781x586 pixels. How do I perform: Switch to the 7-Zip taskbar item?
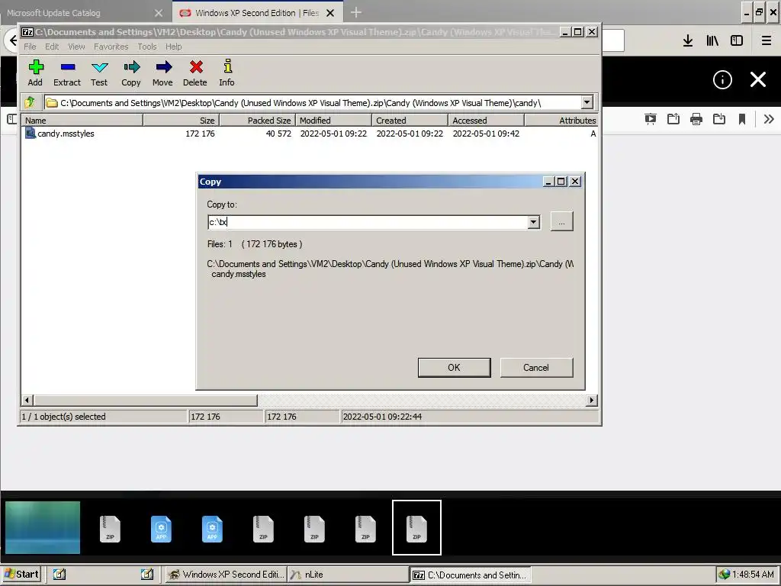point(471,575)
